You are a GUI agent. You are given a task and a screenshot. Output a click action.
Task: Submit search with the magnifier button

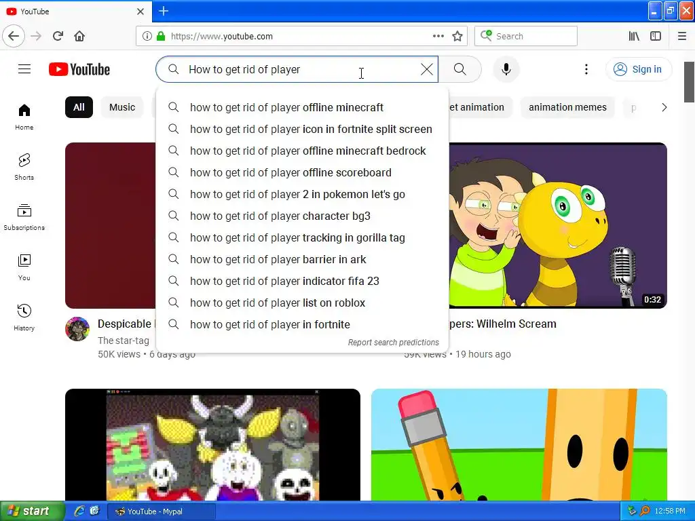(x=460, y=69)
